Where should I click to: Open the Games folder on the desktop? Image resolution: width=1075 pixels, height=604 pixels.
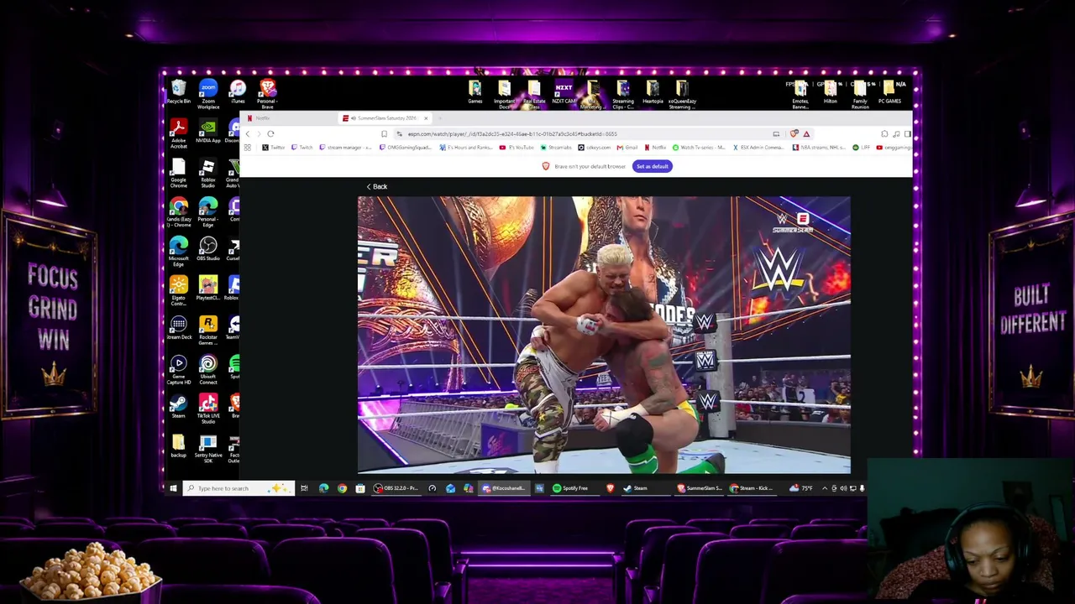(x=475, y=91)
